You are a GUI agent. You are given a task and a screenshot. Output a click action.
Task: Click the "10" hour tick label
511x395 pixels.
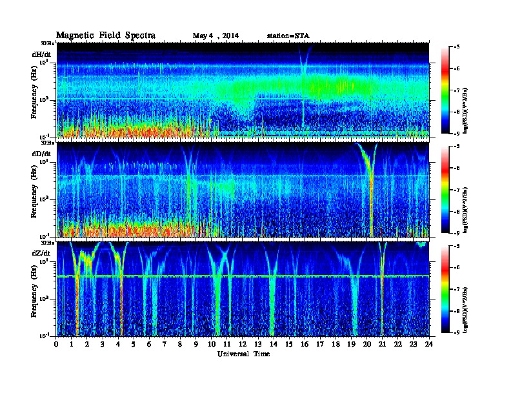pyautogui.click(x=212, y=345)
